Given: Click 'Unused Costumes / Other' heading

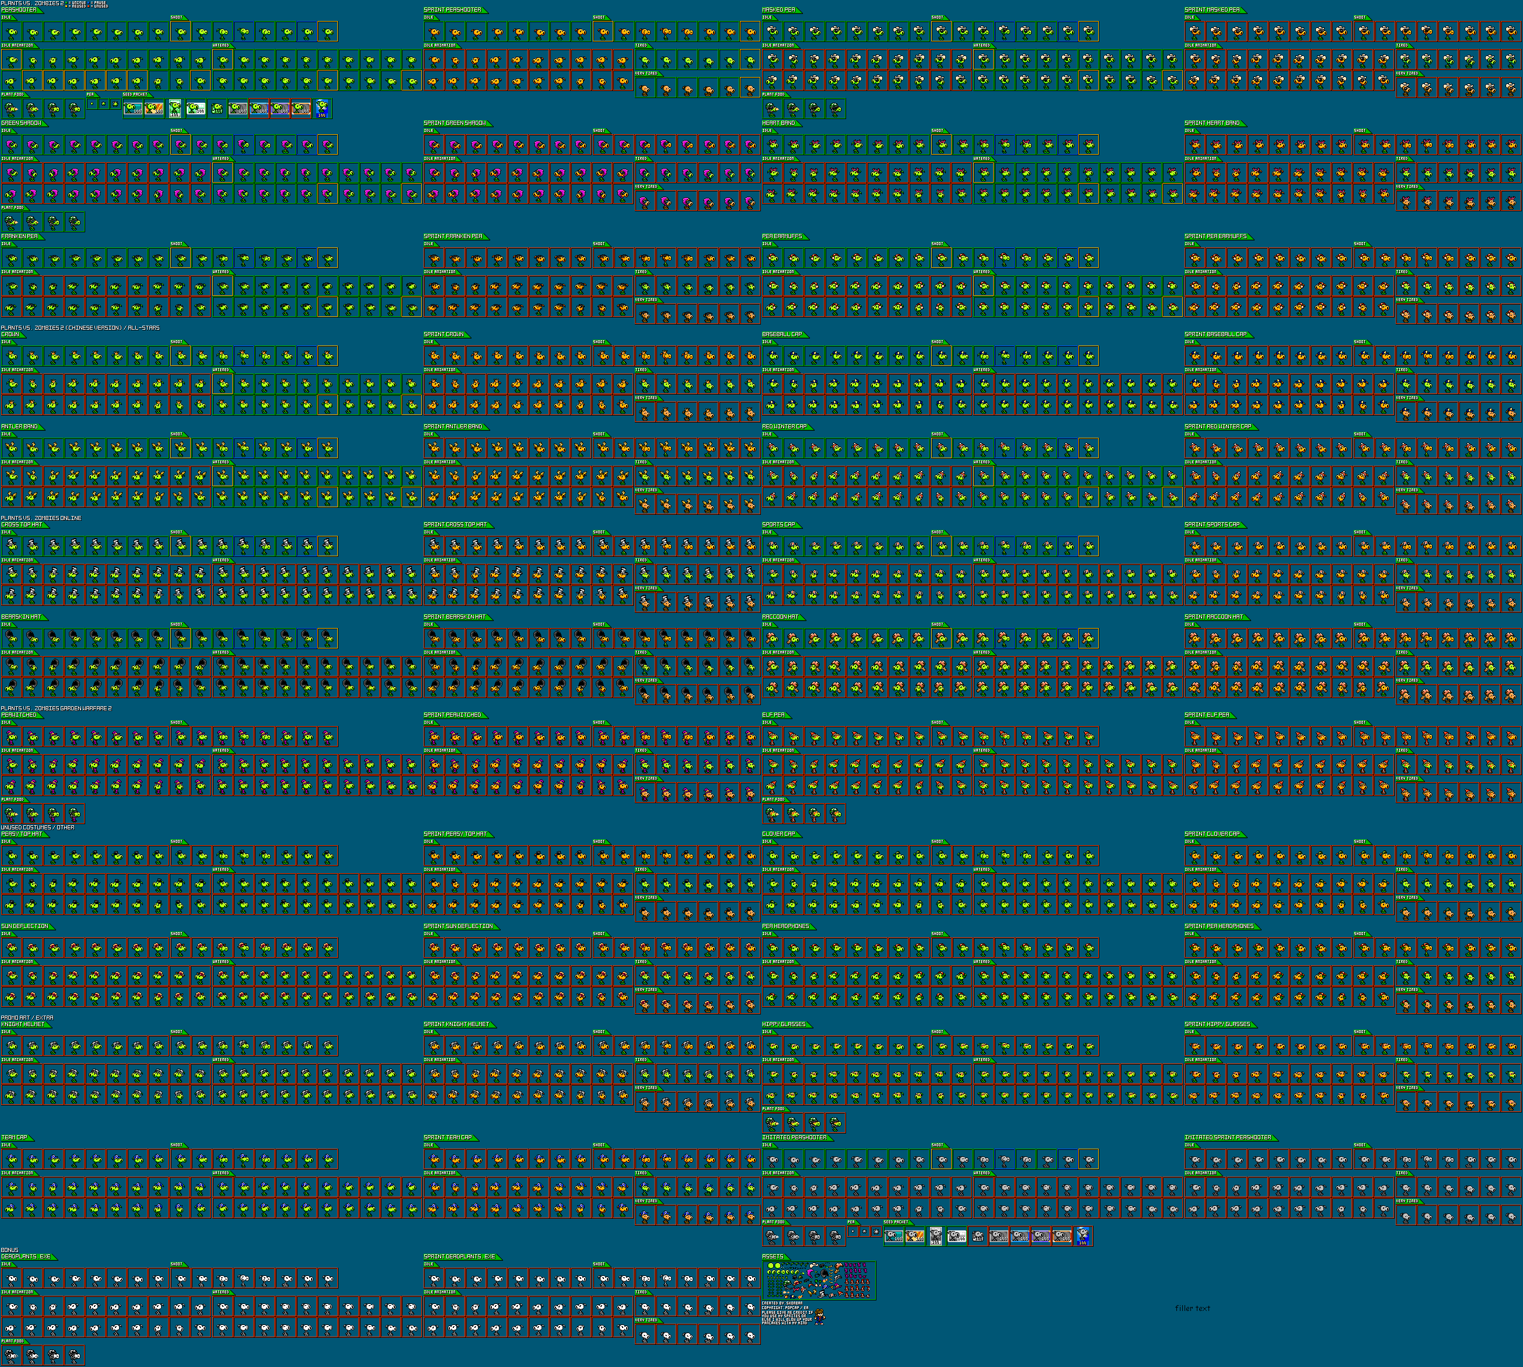Looking at the screenshot, I should click(x=37, y=828).
